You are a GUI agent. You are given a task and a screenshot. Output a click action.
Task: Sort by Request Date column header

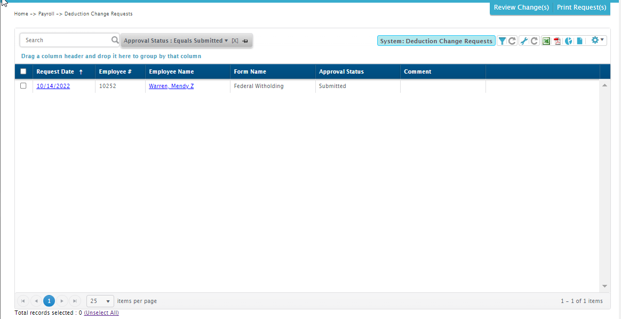coord(55,71)
